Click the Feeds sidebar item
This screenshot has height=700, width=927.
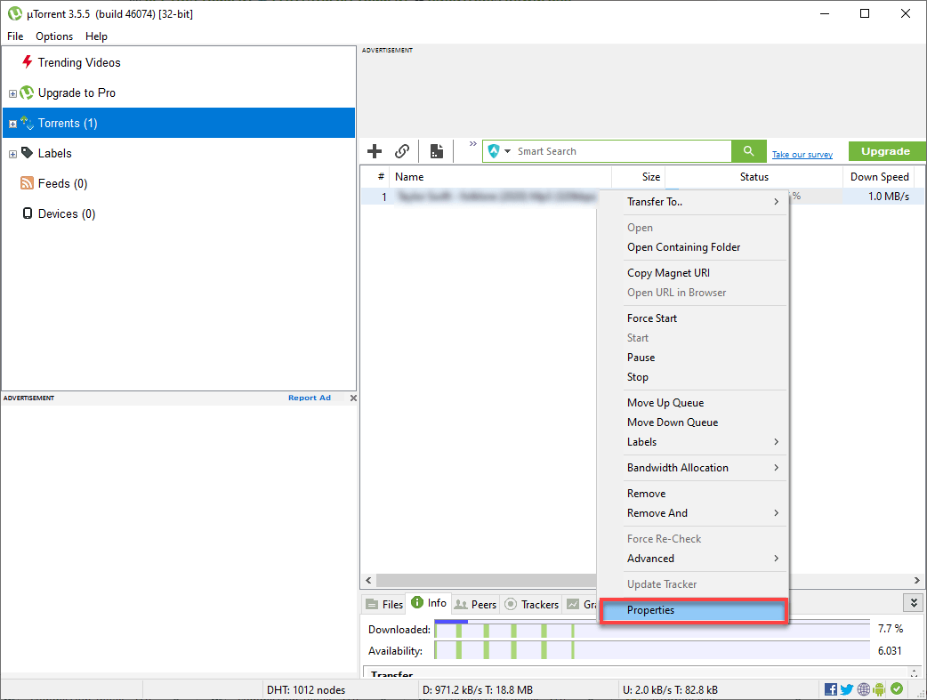tap(60, 183)
